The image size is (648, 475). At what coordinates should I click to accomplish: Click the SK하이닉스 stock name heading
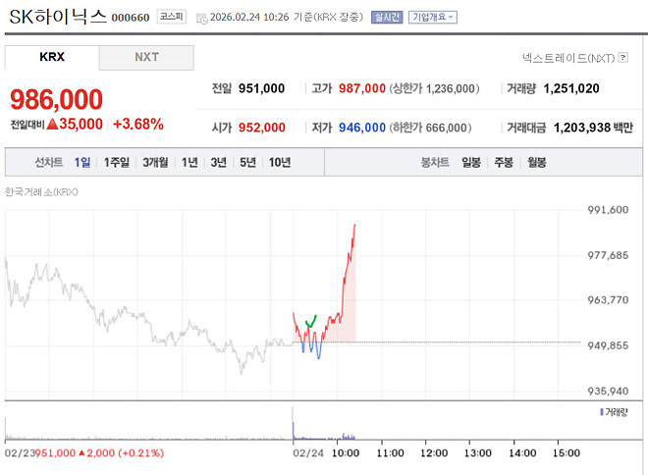tap(58, 17)
